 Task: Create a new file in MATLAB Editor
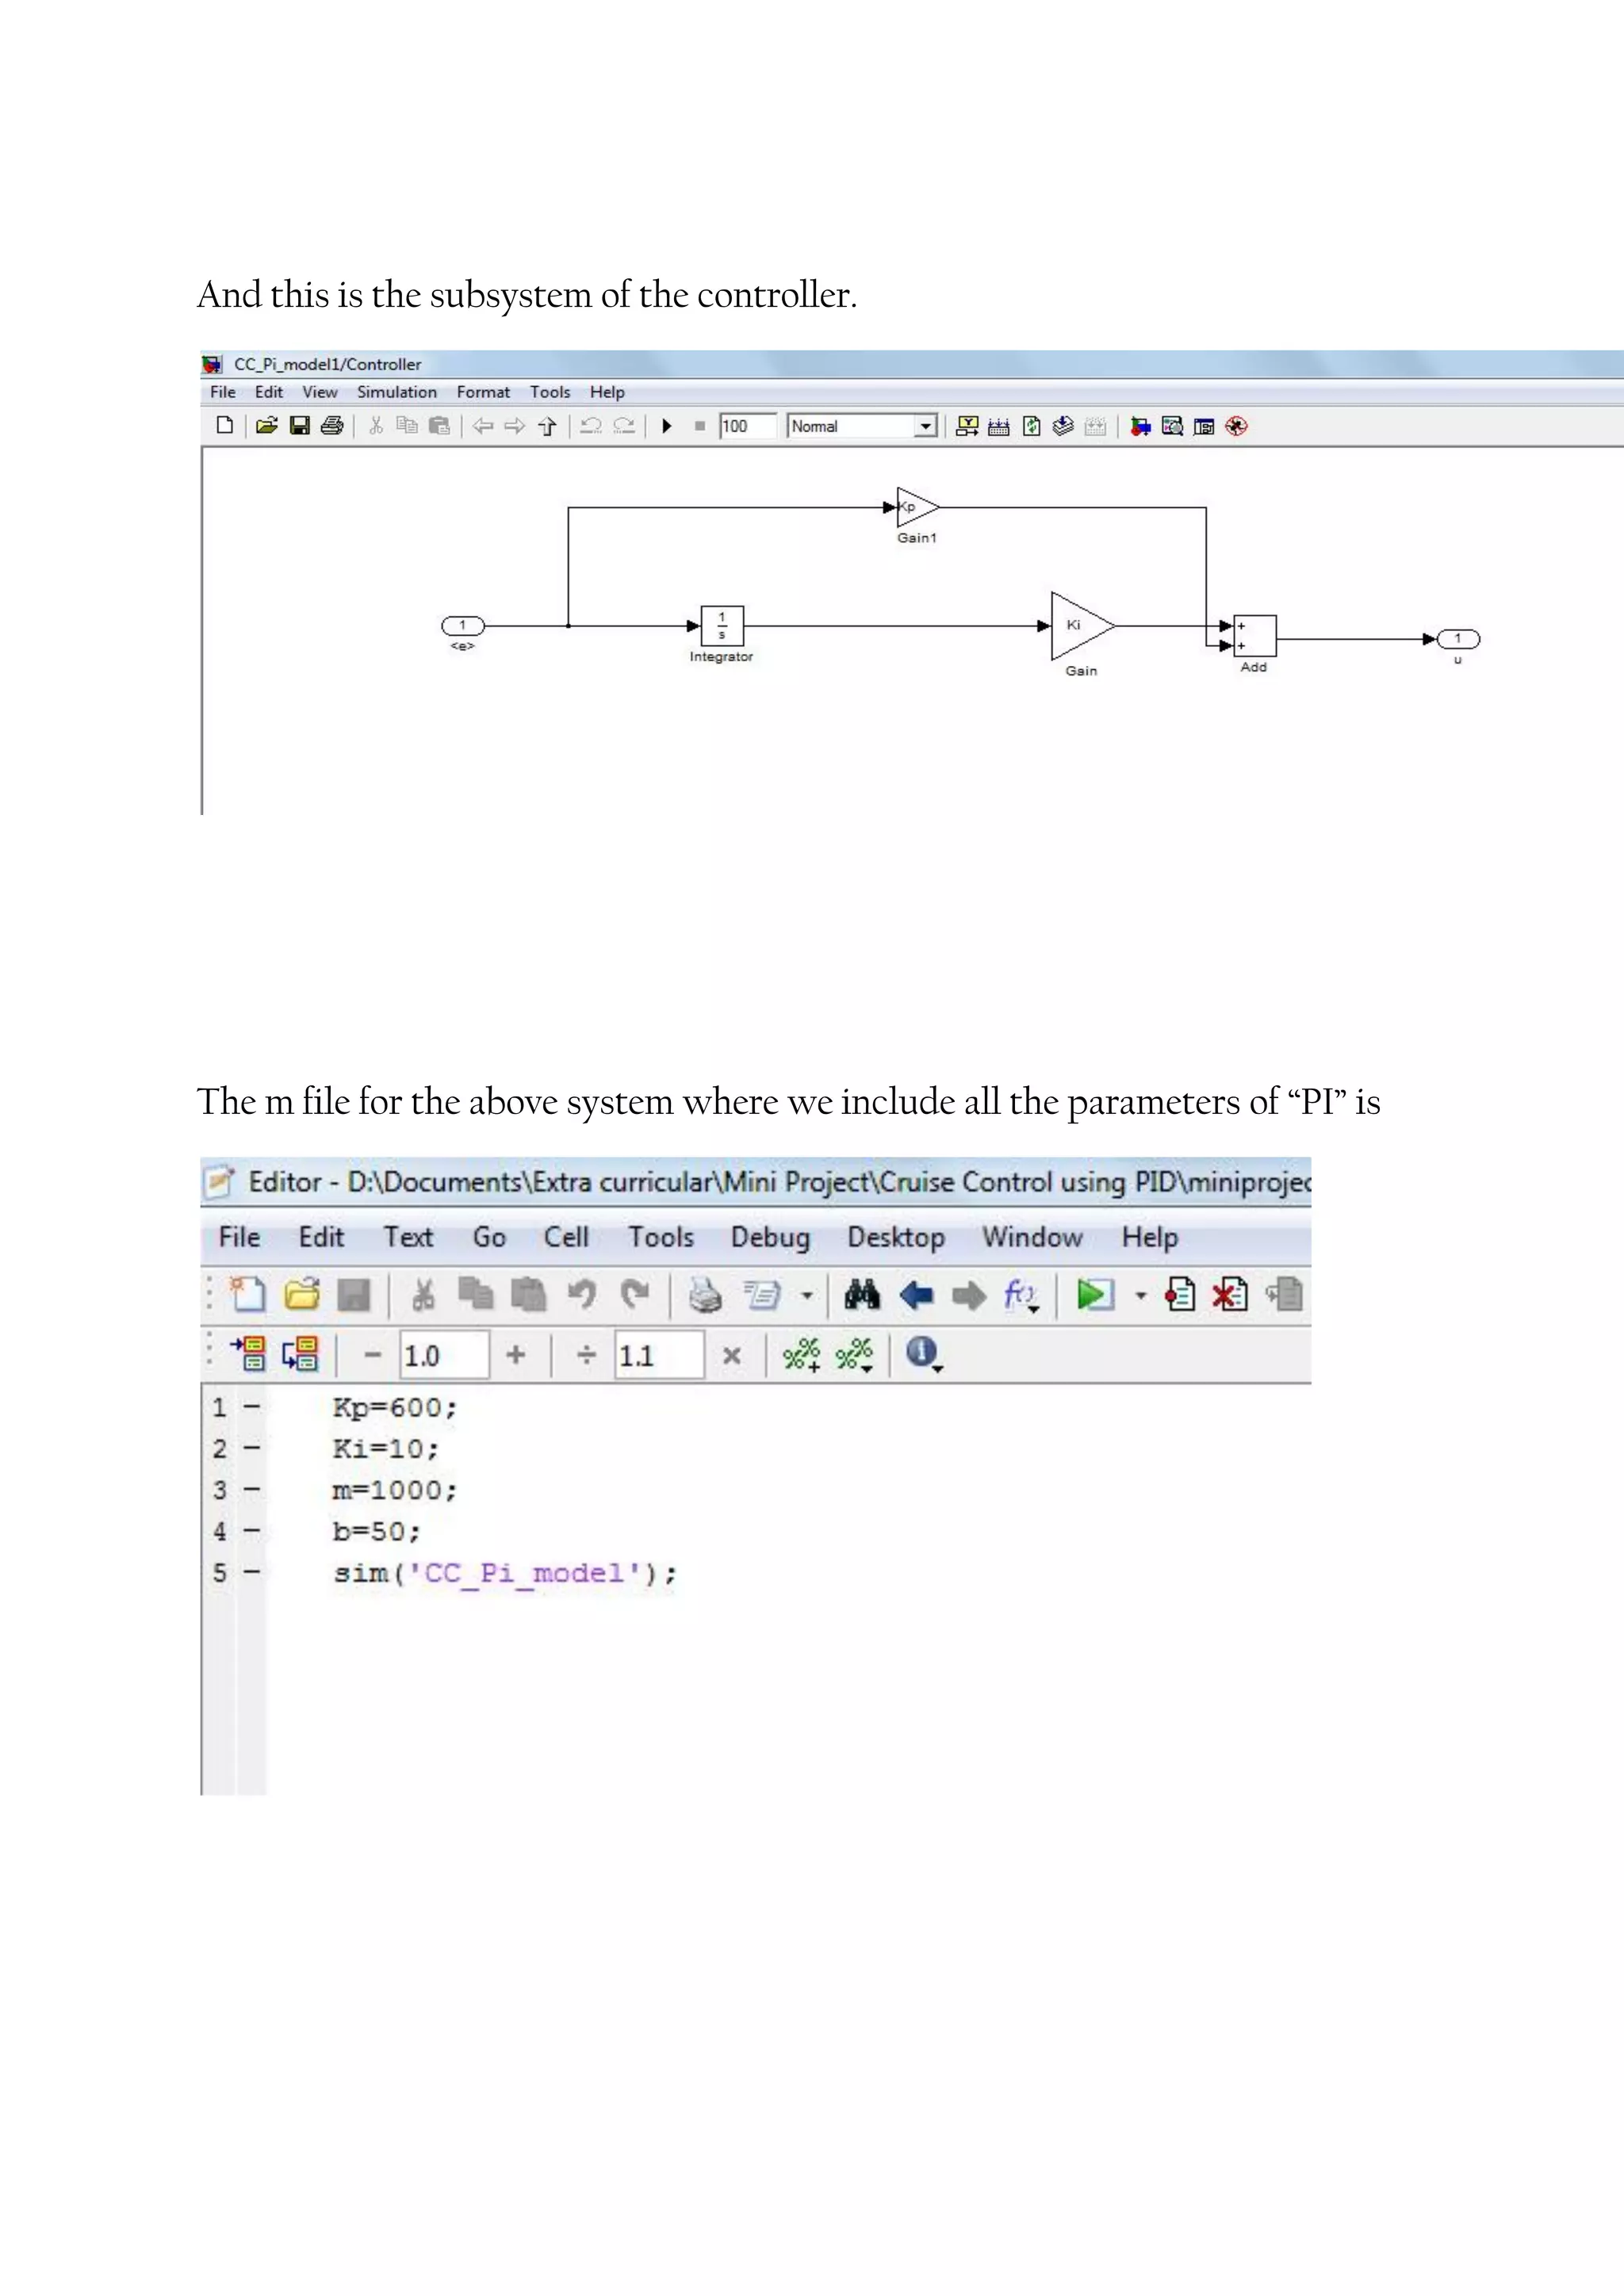[247, 1295]
